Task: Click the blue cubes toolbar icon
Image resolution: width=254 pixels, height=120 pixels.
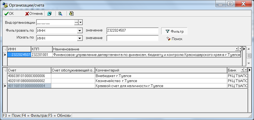Action: 49,14
